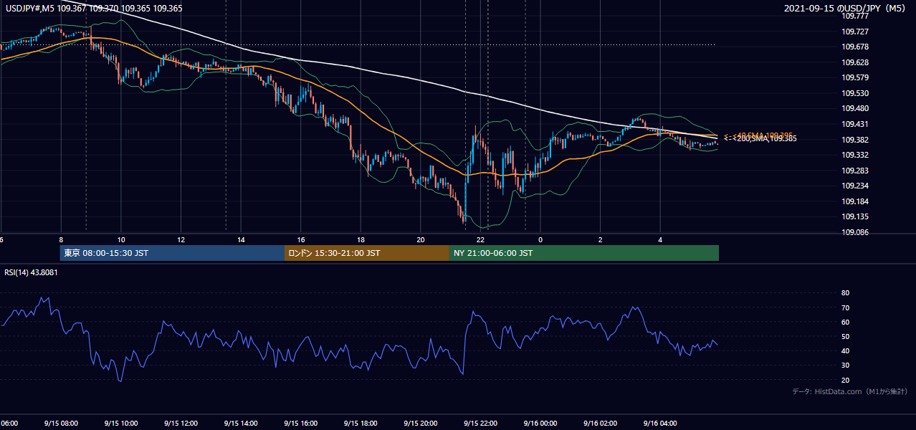Click the 109.480 price axis label
This screenshot has width=916, height=430.
coord(855,109)
